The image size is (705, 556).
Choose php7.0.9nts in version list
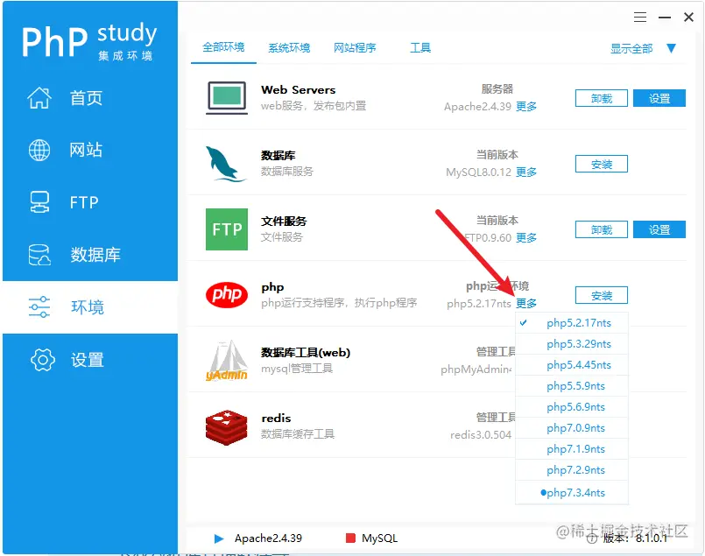point(572,428)
